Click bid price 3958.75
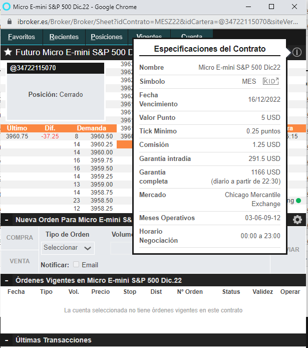The height and width of the screenshot is (348, 308). click(102, 192)
